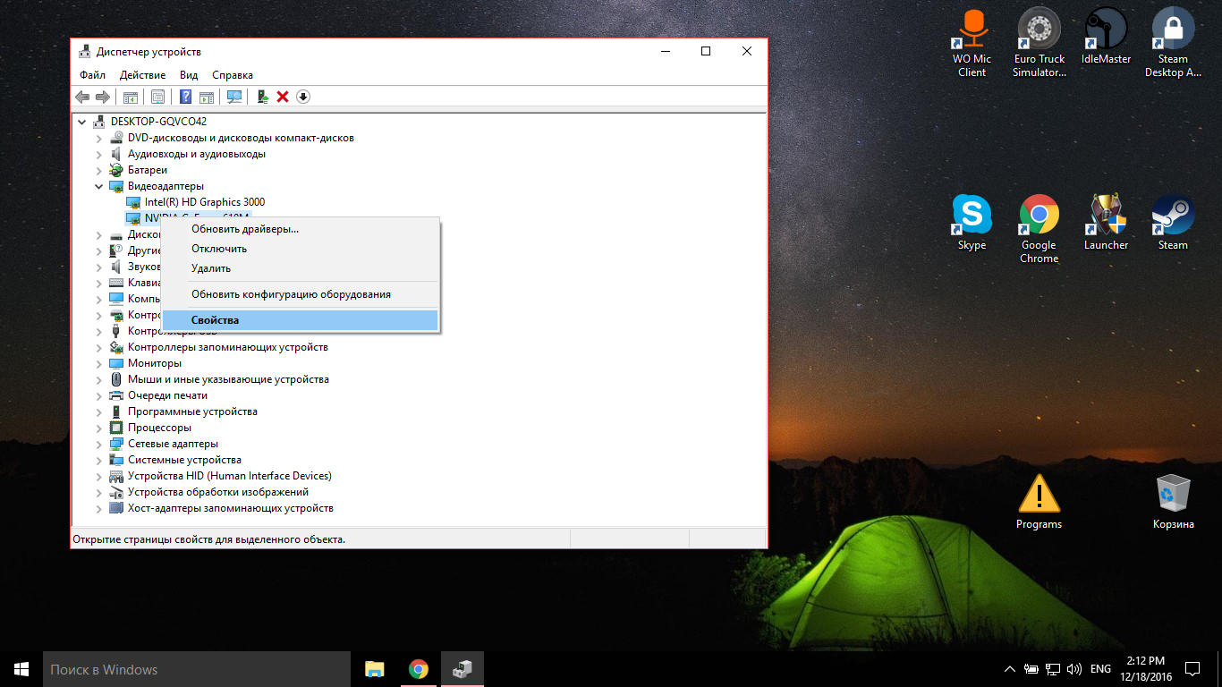Collapse the Видеоадаптеры category
This screenshot has height=687, width=1222.
pos(99,186)
